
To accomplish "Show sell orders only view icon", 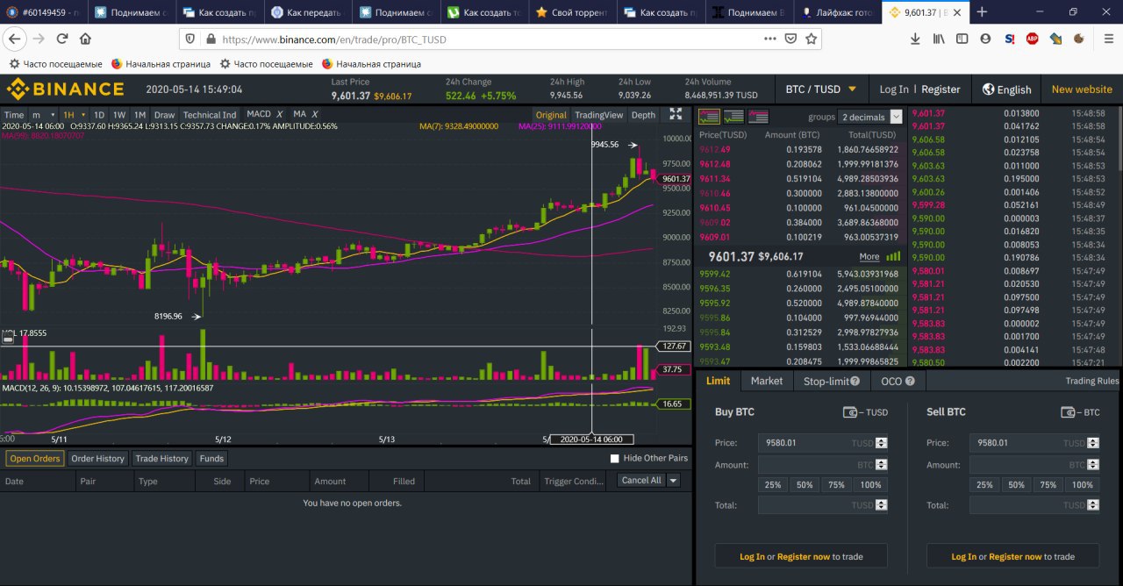I will click(758, 117).
